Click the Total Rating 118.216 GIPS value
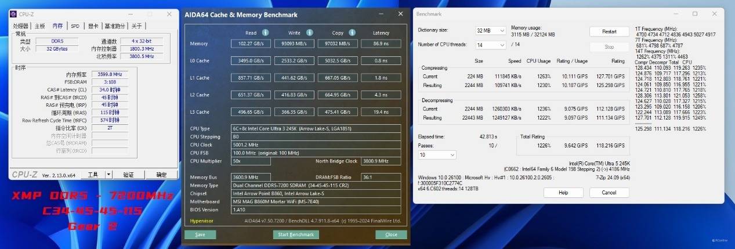 [610, 145]
